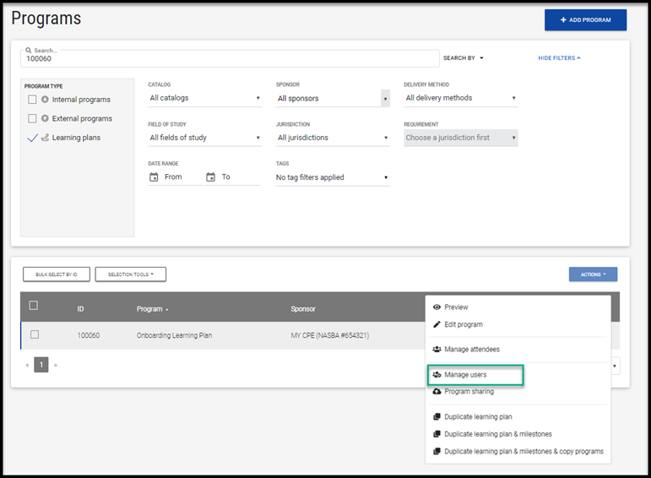This screenshot has height=478, width=651.
Task: Click the Duplicate learning plan copy icon
Action: 437,417
